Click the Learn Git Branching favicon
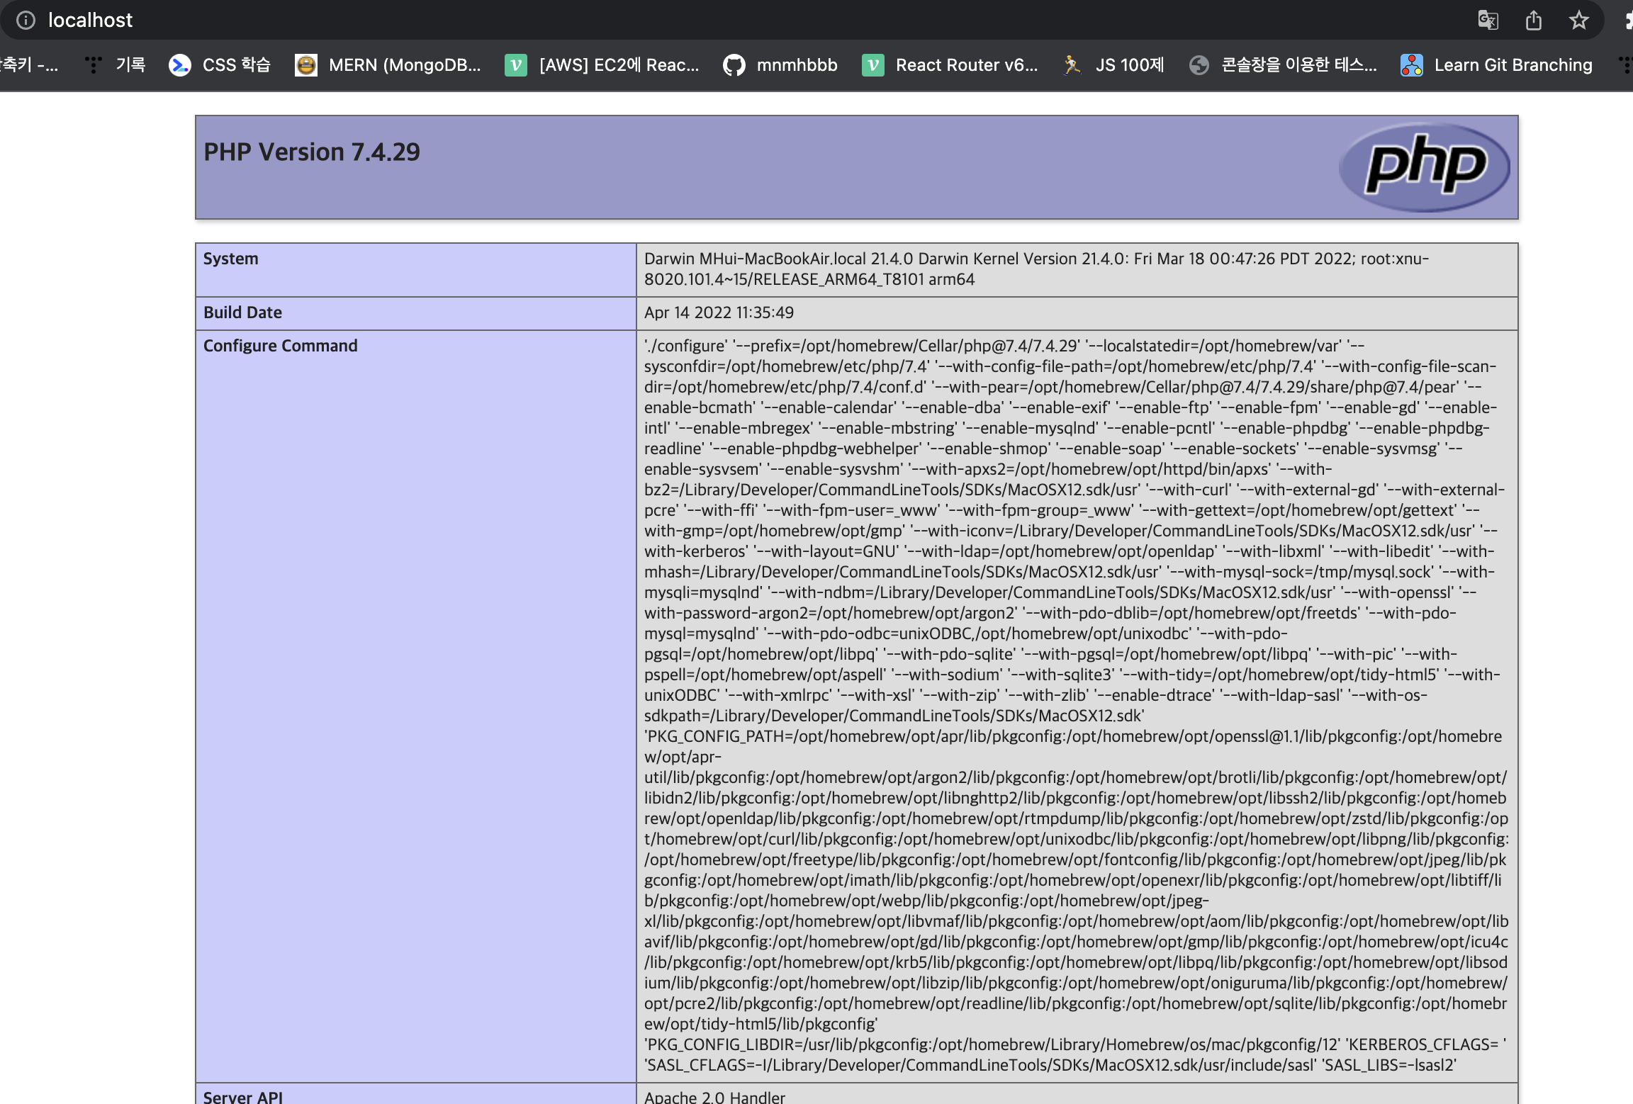The width and height of the screenshot is (1633, 1104). click(x=1411, y=65)
